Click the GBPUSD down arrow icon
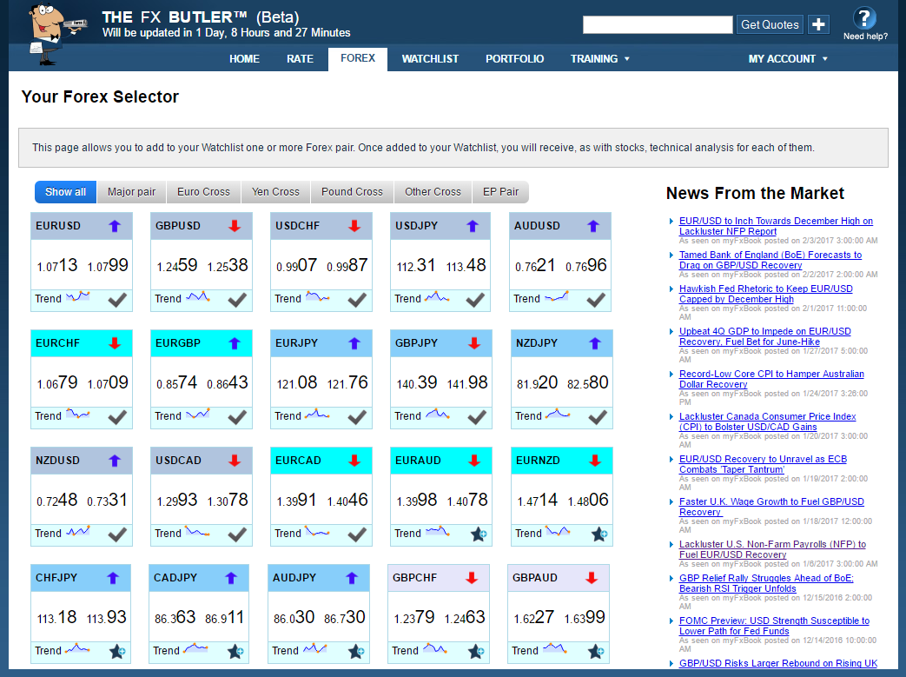The image size is (906, 677). [x=234, y=226]
